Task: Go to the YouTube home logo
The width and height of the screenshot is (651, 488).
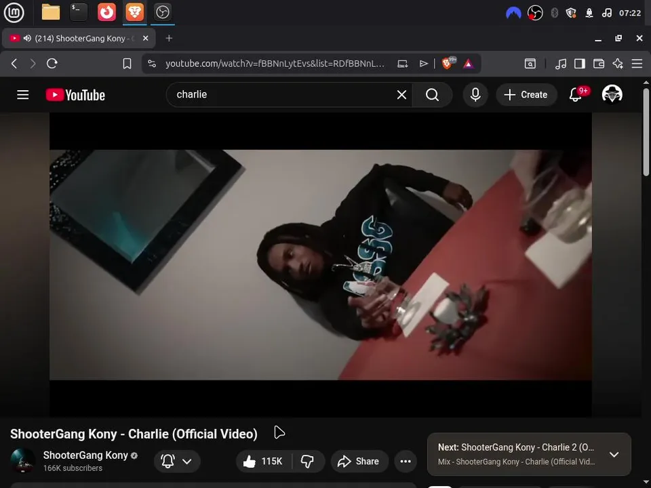Action: coord(75,95)
